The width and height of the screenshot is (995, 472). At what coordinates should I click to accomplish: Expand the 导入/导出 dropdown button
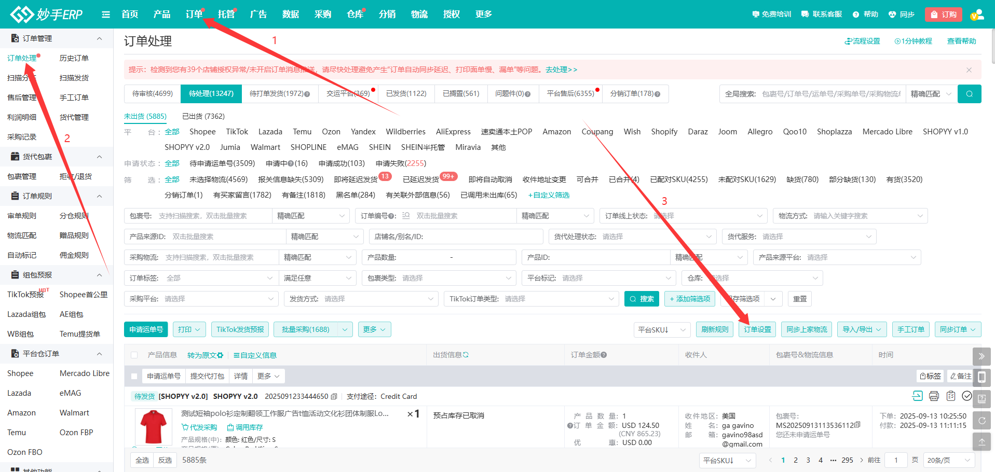(862, 329)
